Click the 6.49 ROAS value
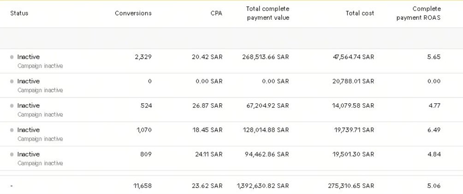463x194 pixels. click(433, 130)
